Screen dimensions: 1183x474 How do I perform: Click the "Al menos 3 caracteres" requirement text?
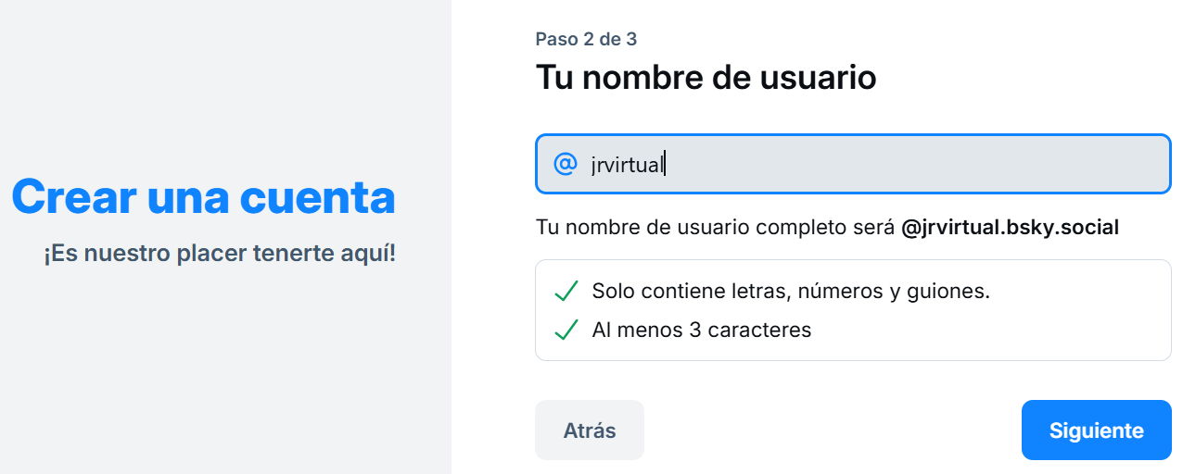click(x=701, y=330)
